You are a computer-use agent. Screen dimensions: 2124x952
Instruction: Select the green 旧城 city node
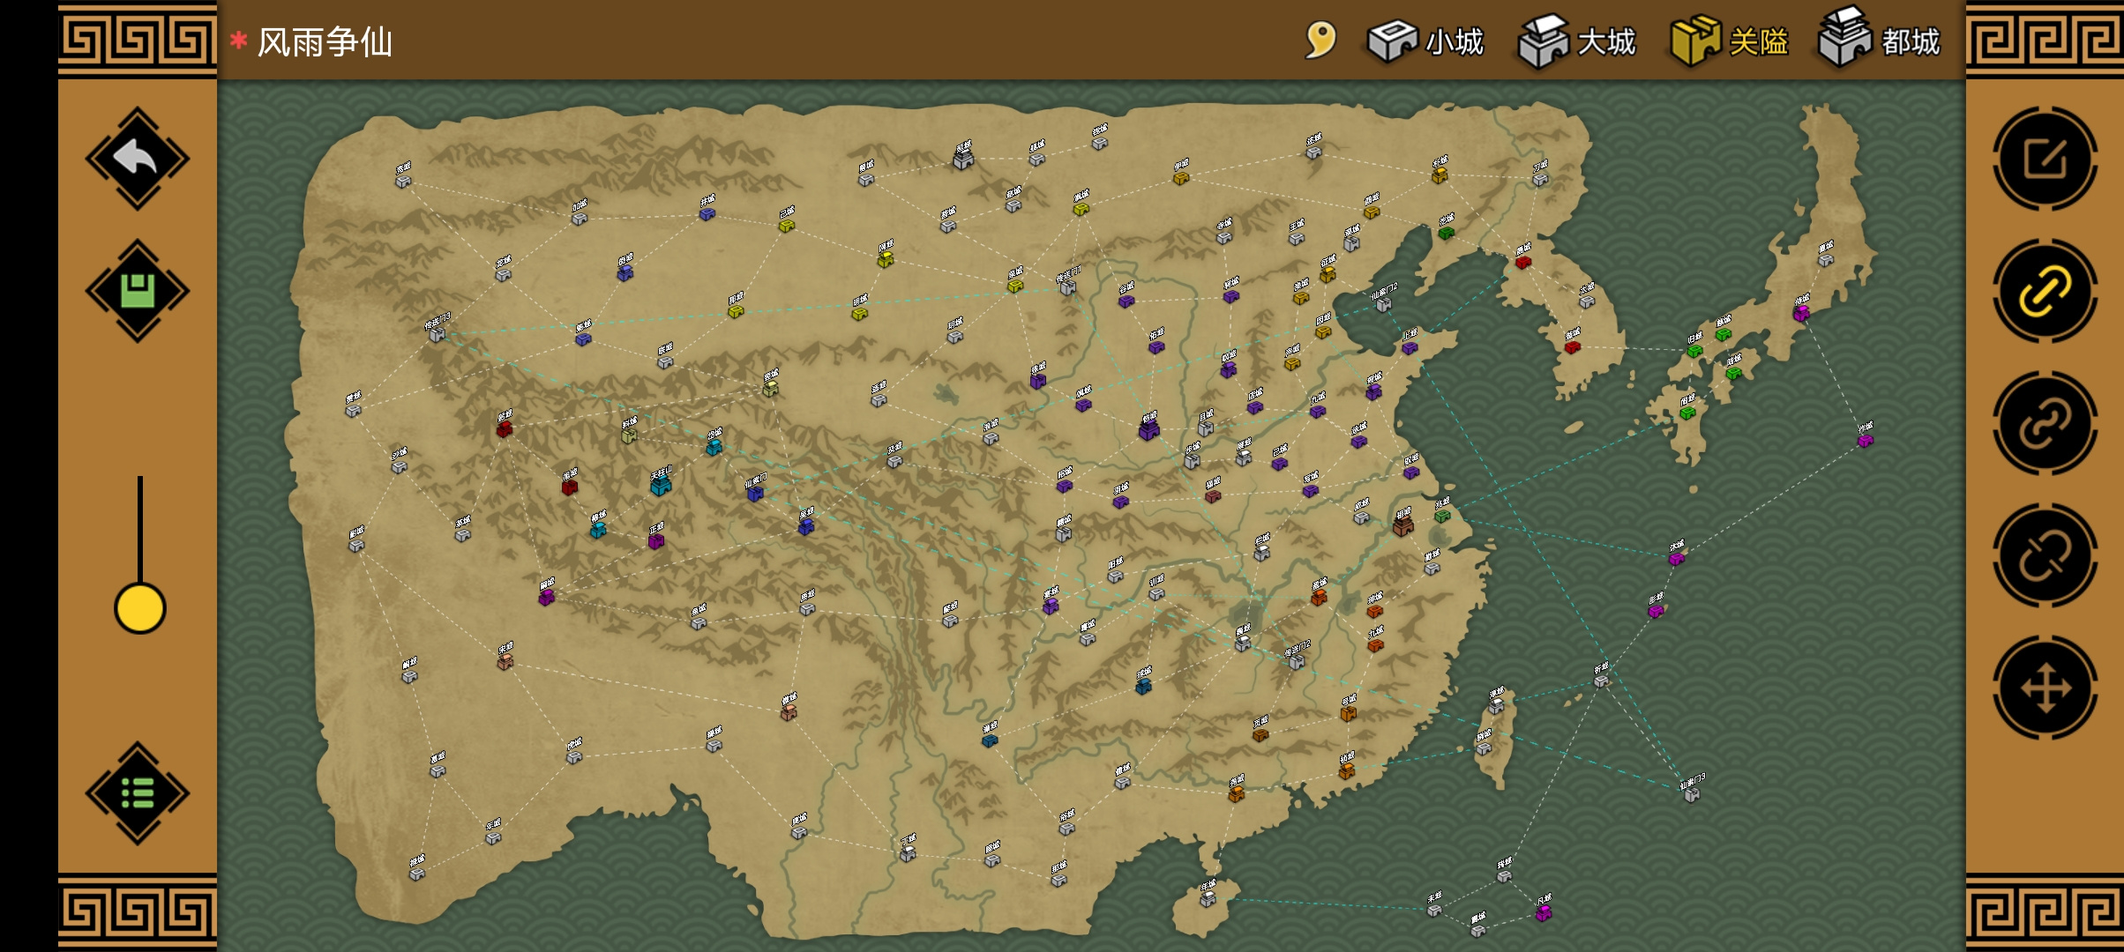pyautogui.click(x=1694, y=346)
